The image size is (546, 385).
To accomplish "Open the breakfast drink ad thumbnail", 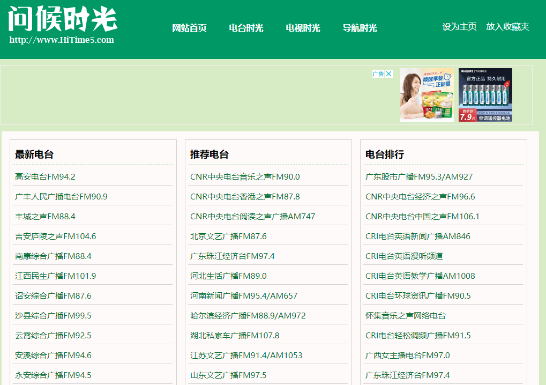I will click(427, 95).
